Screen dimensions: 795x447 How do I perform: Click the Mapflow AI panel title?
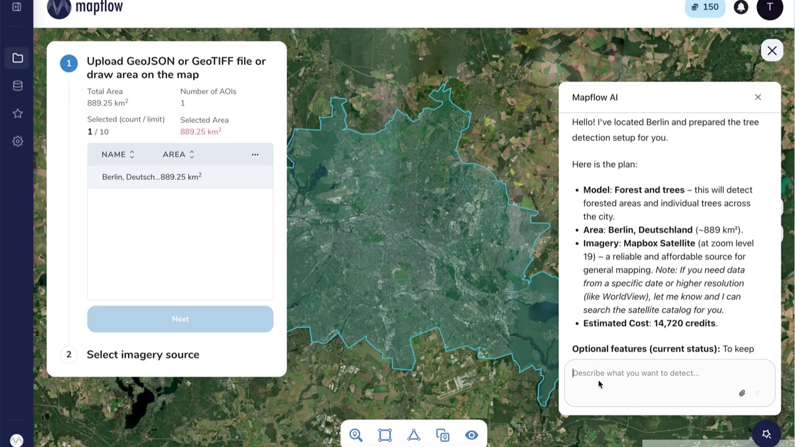click(x=595, y=97)
